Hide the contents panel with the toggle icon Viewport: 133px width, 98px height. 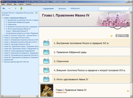[x=36, y=13]
